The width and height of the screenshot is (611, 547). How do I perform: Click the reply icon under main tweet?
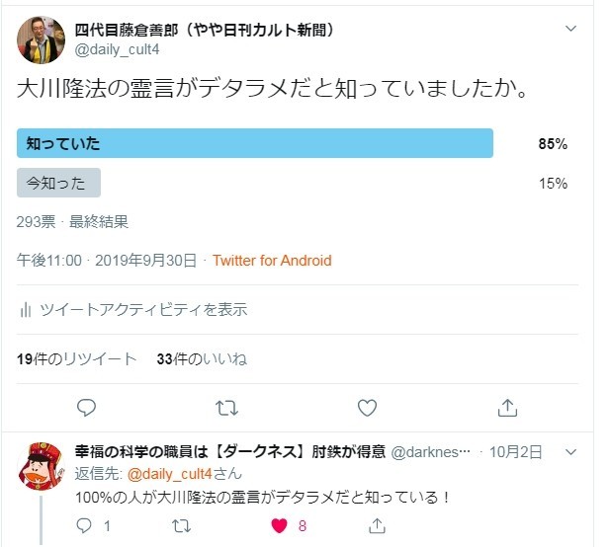coord(87,407)
